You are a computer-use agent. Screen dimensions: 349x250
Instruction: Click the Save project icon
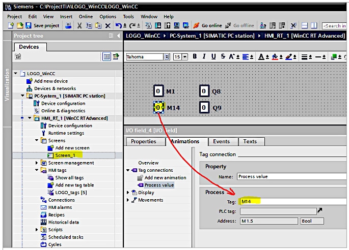[28, 25]
